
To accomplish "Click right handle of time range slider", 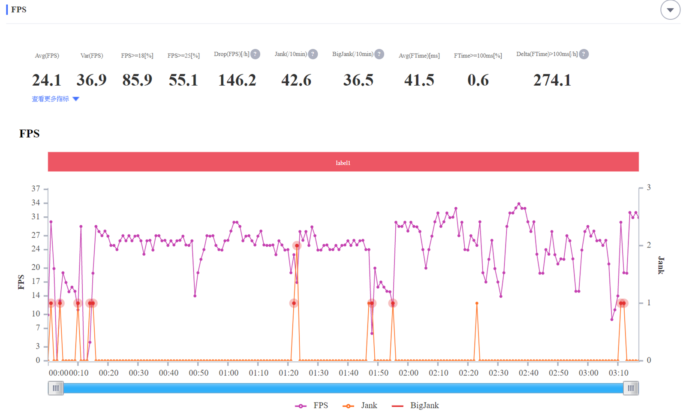I will tap(631, 388).
